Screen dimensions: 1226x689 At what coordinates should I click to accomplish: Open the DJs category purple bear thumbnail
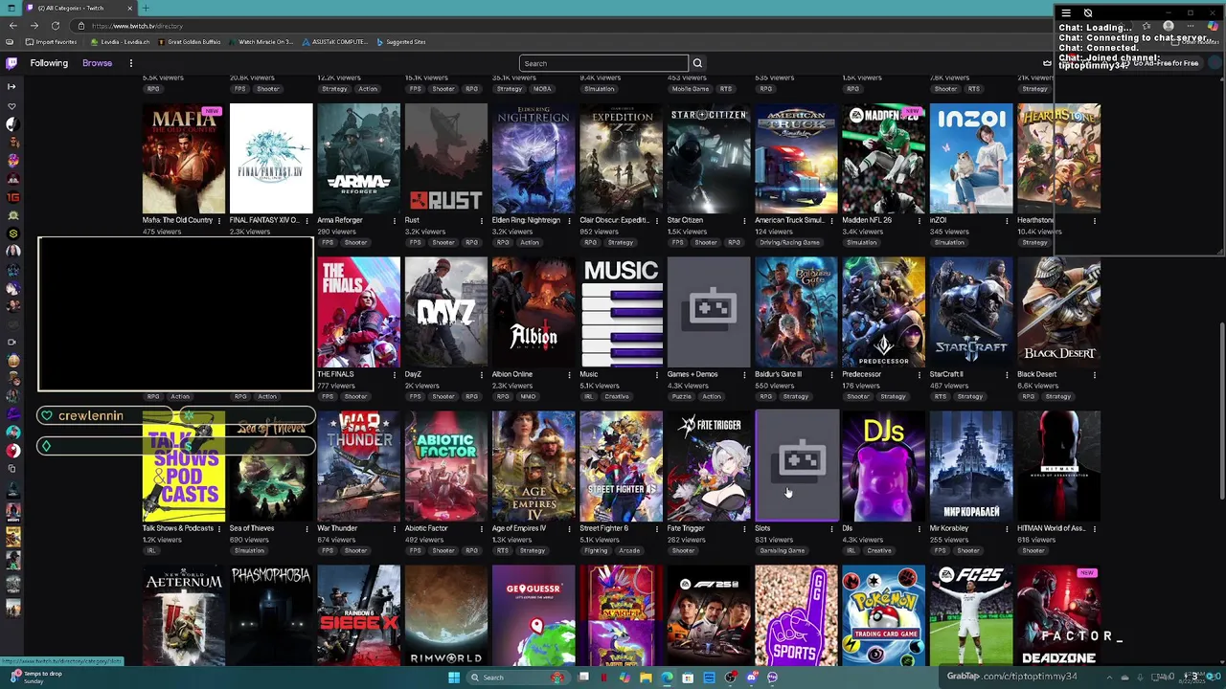(x=883, y=466)
